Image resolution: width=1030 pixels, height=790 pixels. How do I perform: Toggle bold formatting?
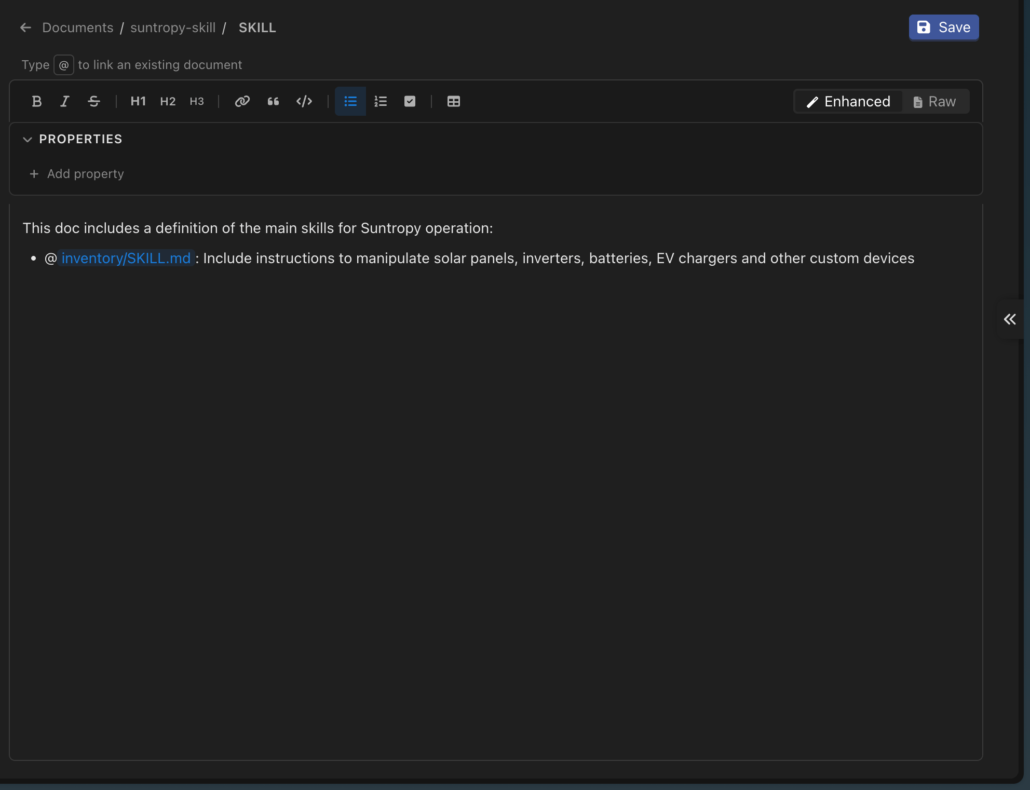coord(36,101)
